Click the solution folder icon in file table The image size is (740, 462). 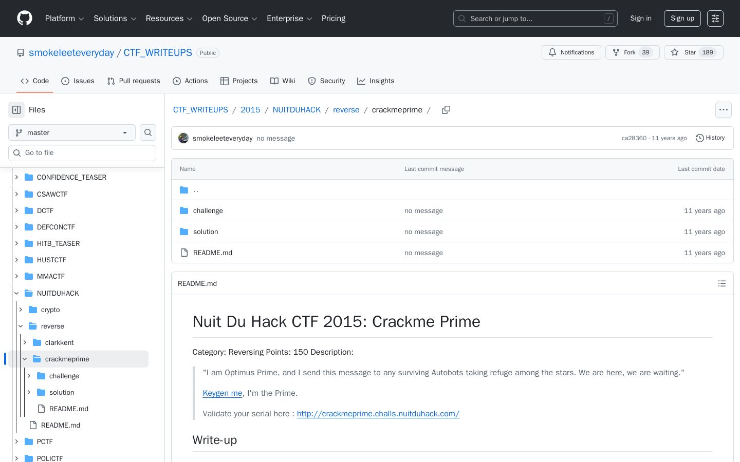pyautogui.click(x=184, y=232)
